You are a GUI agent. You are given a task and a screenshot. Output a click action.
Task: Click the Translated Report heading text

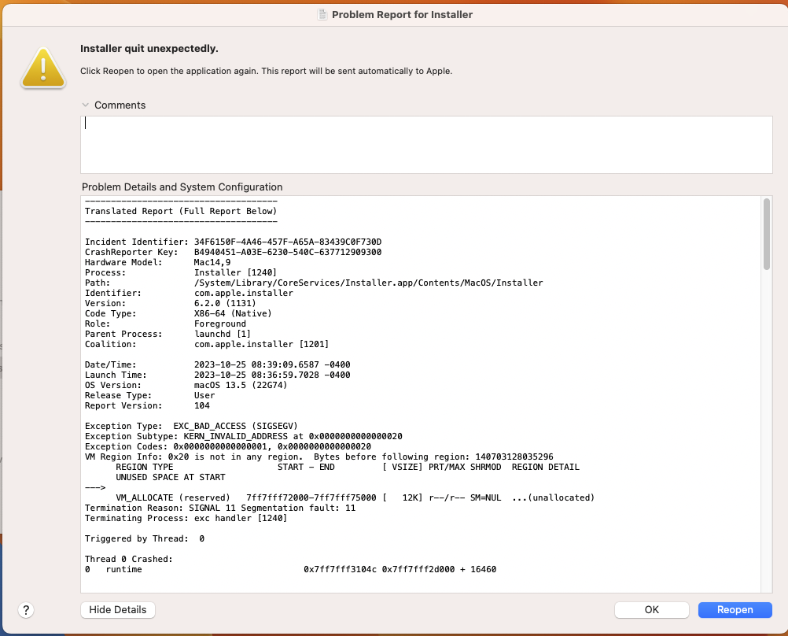181,211
